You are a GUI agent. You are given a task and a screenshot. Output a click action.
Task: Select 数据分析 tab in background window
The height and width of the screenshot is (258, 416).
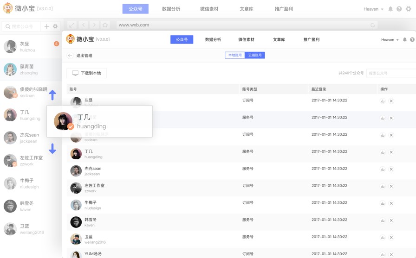point(171,9)
